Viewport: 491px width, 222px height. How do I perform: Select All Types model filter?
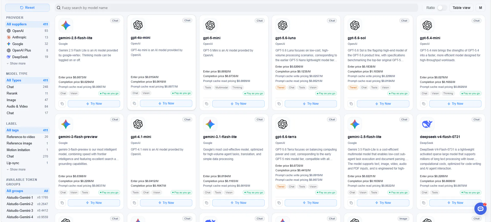27,80
